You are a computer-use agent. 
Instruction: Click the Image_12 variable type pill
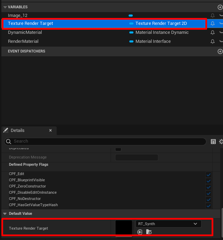tap(131, 16)
